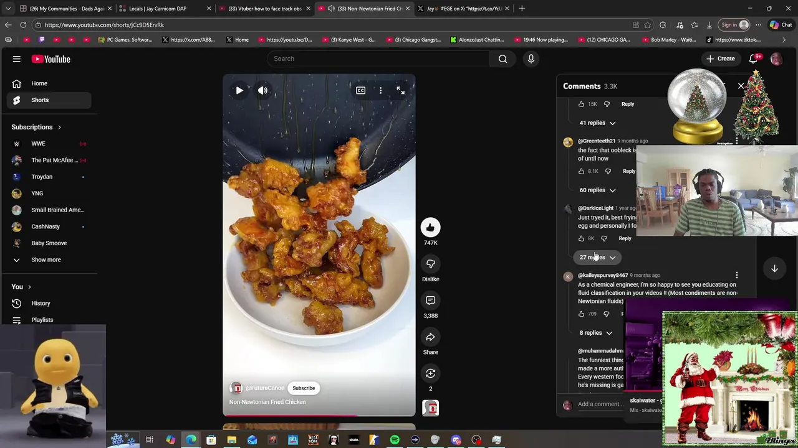Image resolution: width=798 pixels, height=448 pixels.
Task: Like Greenteeth21's comment with 8.1K likes
Action: (x=581, y=171)
